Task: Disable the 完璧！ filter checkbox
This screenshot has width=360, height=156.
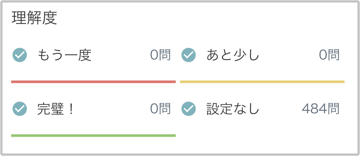Action: pyautogui.click(x=20, y=109)
